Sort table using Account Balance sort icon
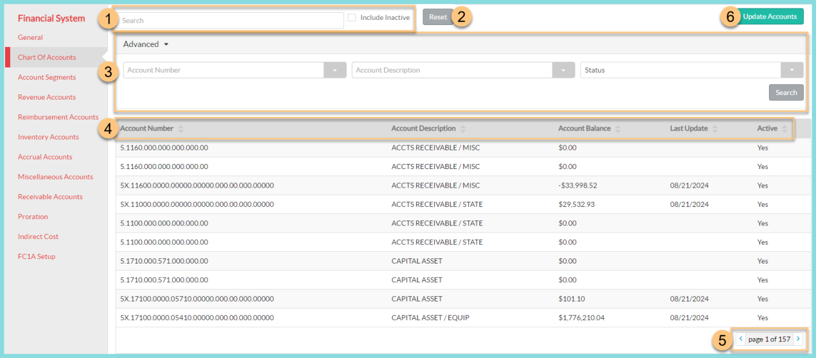 pos(618,129)
